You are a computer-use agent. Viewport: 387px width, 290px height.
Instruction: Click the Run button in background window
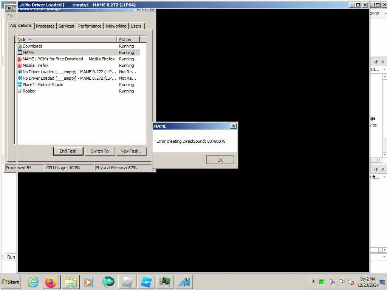pos(11,257)
